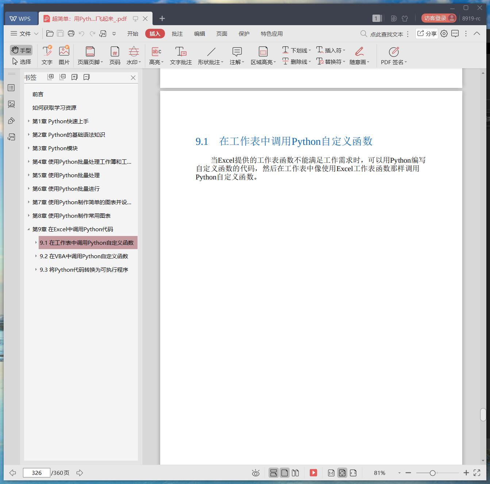Open area highlight tool (区域高亮)
Viewport: 490px width, 484px height.
tap(263, 55)
